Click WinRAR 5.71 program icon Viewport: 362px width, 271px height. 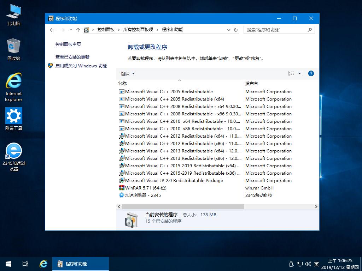[122, 188]
